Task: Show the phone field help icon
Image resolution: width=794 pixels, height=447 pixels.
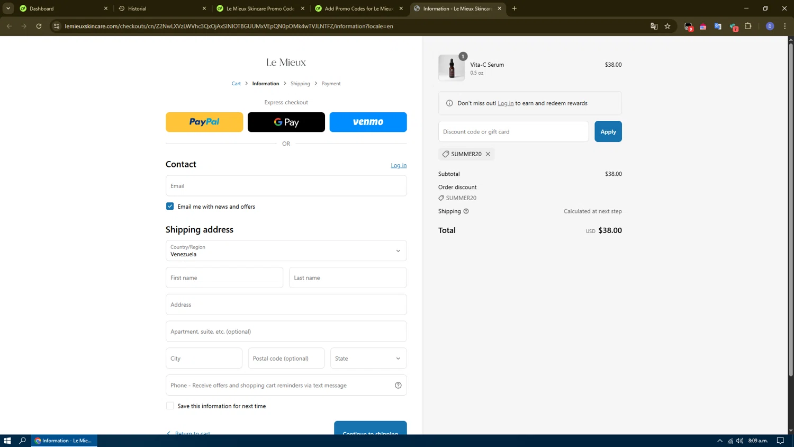Action: (398, 385)
